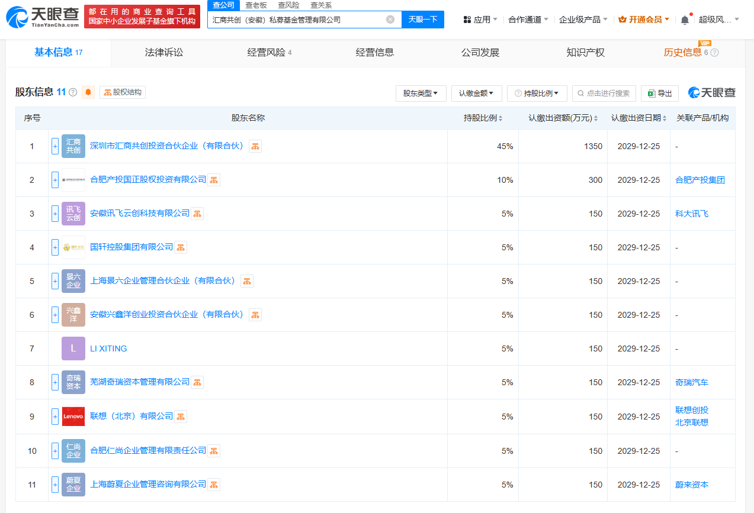This screenshot has width=754, height=513.
Task: Expand row 6 安徽兴鑫洋 with plus button
Action: (x=55, y=315)
